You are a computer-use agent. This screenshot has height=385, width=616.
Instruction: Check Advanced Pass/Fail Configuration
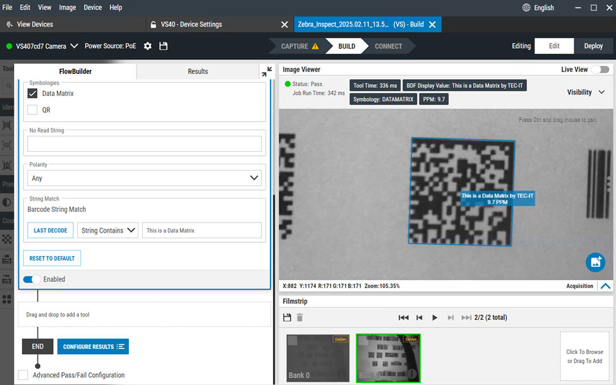(23, 375)
